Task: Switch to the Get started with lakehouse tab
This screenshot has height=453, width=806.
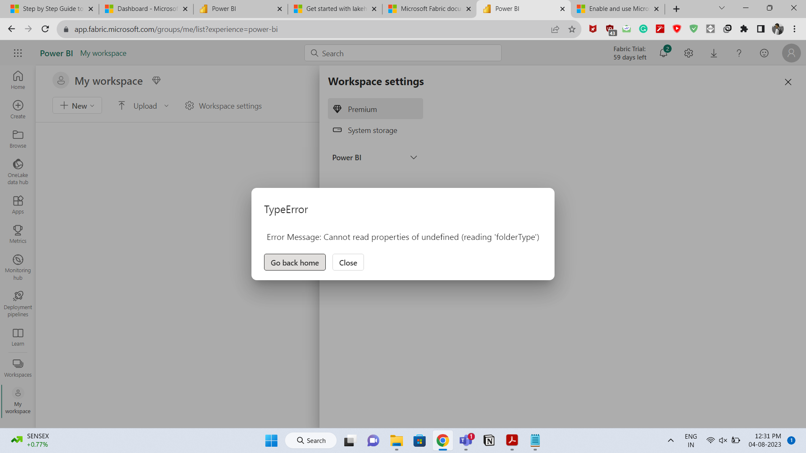Action: 331,8
